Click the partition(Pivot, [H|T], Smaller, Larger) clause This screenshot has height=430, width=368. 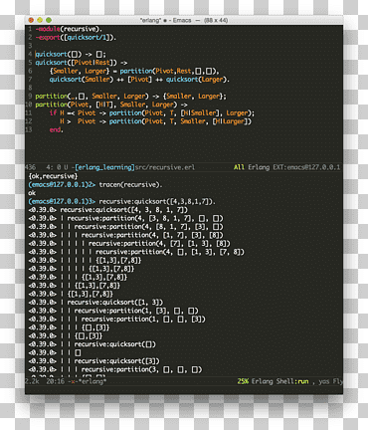click(x=111, y=105)
